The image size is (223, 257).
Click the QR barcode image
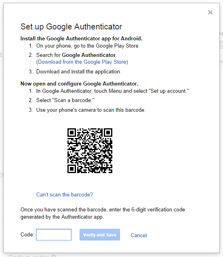[90, 150]
